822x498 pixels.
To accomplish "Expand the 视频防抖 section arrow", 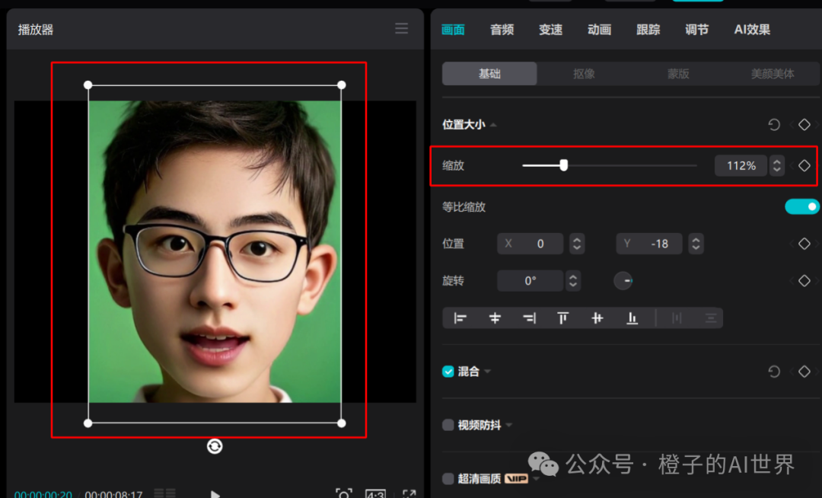I will [x=508, y=425].
